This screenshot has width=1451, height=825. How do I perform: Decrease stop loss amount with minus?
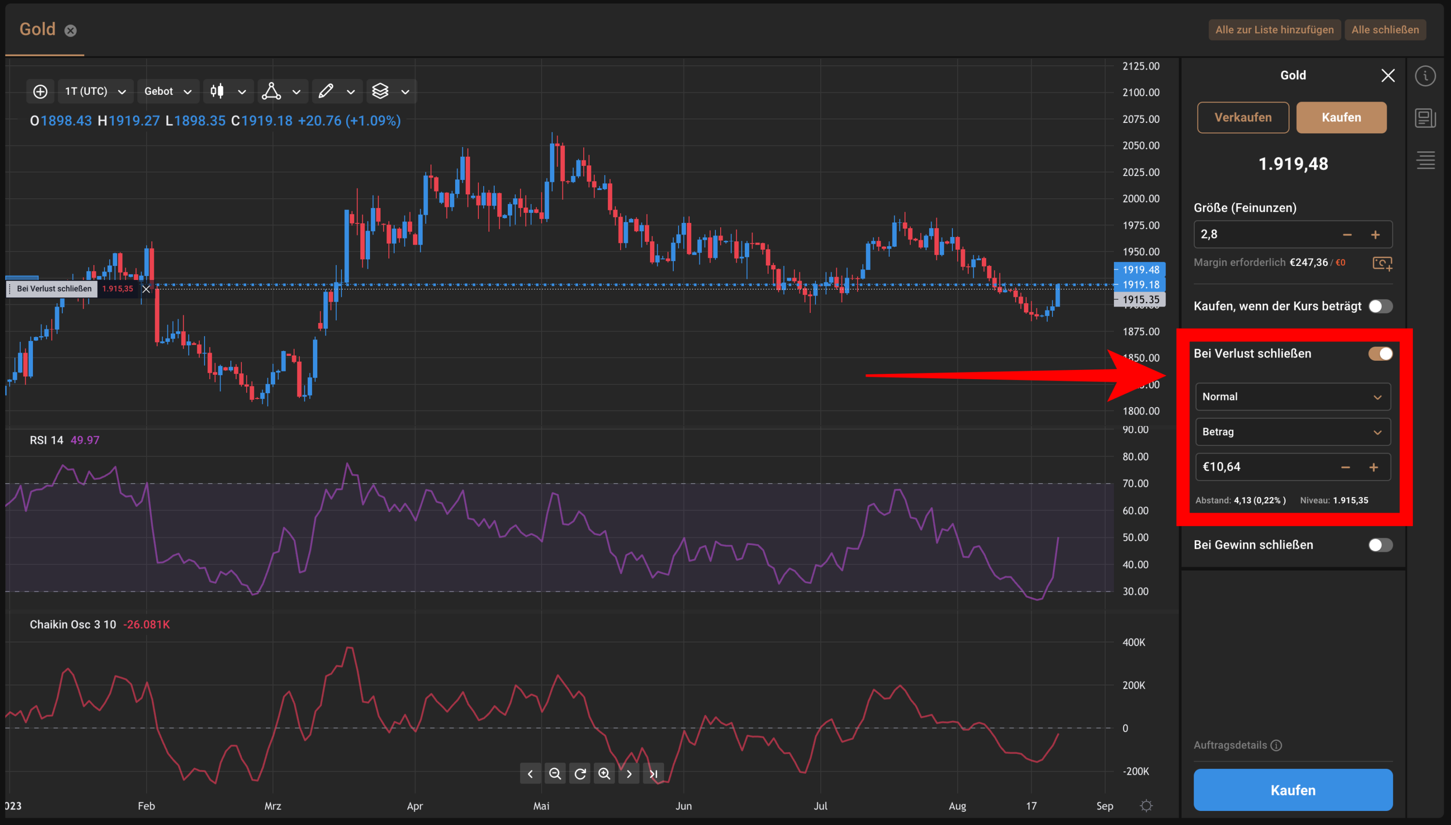pyautogui.click(x=1346, y=467)
